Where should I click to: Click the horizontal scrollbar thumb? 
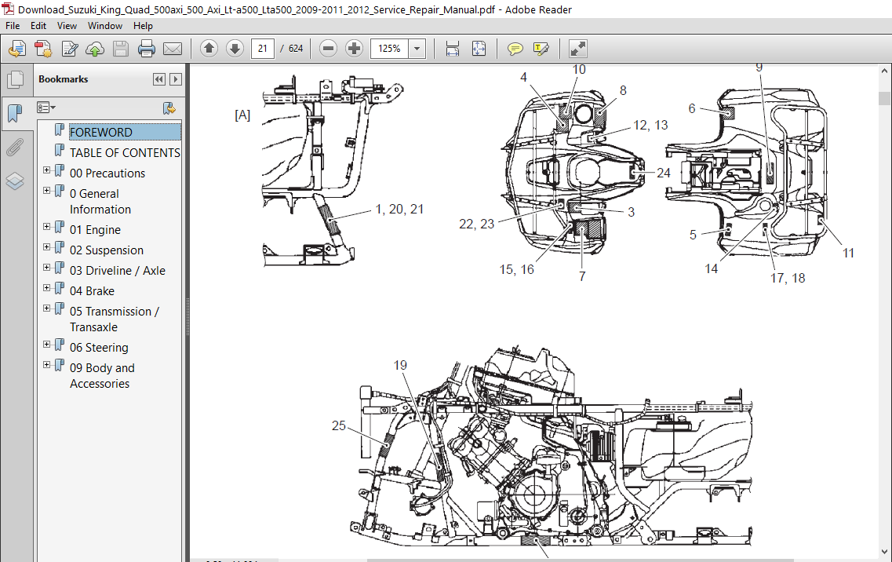[581, 560]
